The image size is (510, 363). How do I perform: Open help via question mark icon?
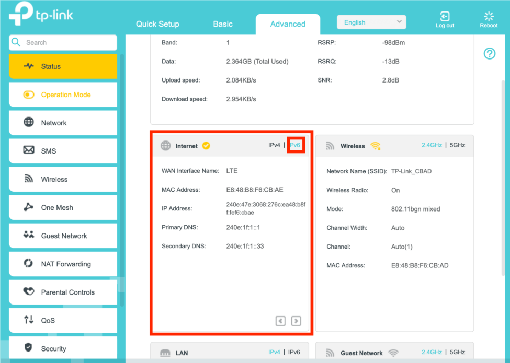click(489, 53)
